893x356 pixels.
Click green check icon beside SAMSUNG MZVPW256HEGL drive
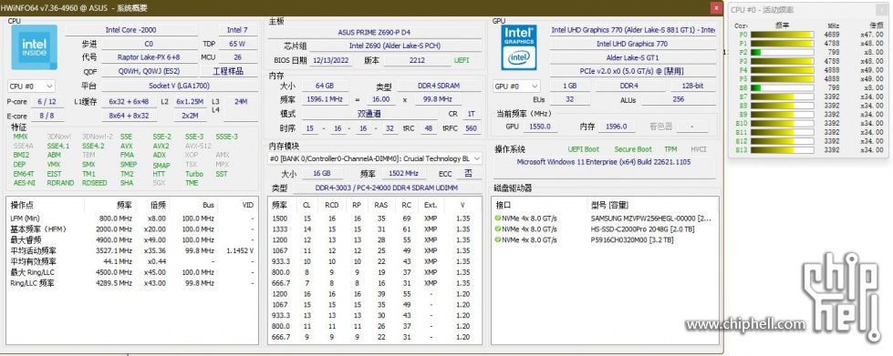pos(497,218)
